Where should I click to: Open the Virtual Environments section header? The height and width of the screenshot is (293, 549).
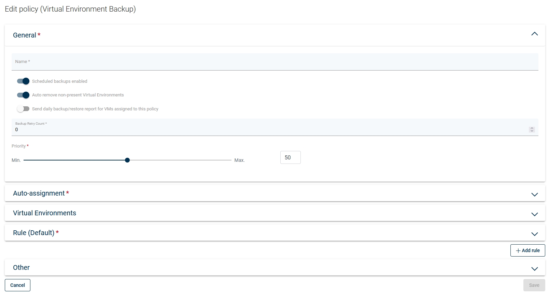coord(45,213)
